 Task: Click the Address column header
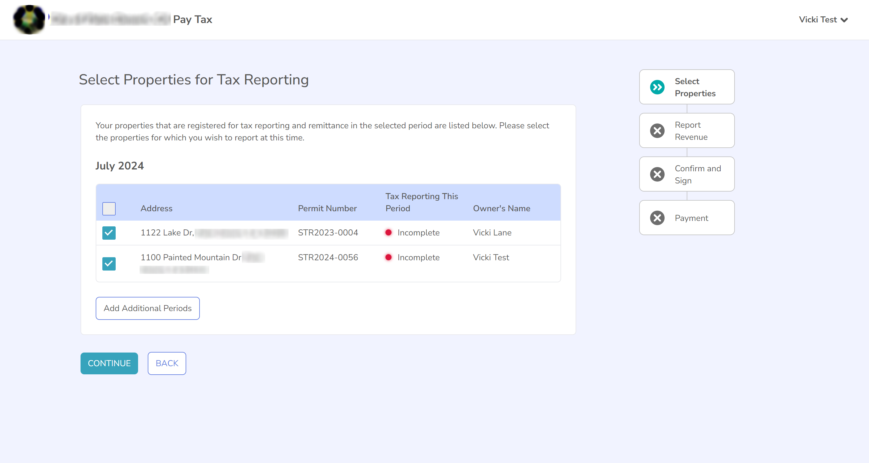pyautogui.click(x=157, y=209)
